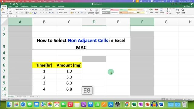Open Finder from the Dock
Viewport: 194px width, 109px height.
pos(9,104)
